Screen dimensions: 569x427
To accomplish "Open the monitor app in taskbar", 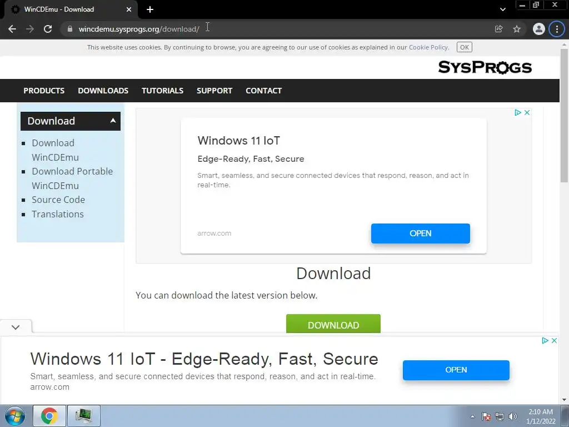I will coord(83,416).
